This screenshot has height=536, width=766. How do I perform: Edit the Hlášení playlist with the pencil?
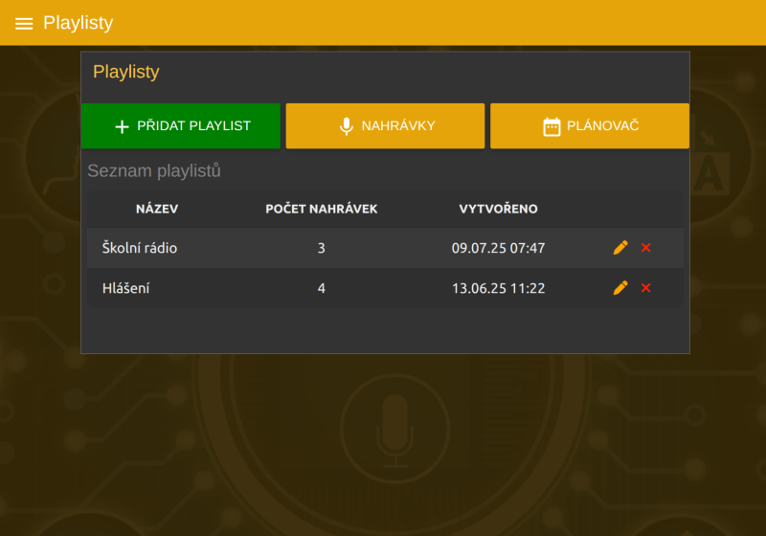620,288
